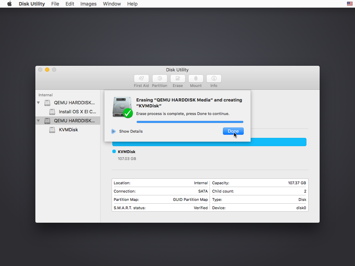Expand Show Details disclosure triangle
Viewport: 355px width, 266px height.
pyautogui.click(x=113, y=131)
